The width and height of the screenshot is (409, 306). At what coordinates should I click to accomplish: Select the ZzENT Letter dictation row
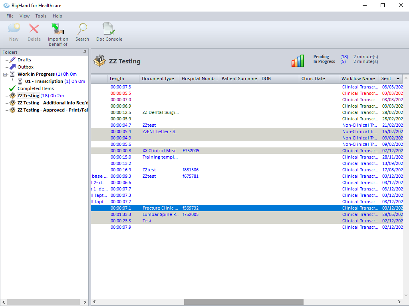click(x=247, y=131)
